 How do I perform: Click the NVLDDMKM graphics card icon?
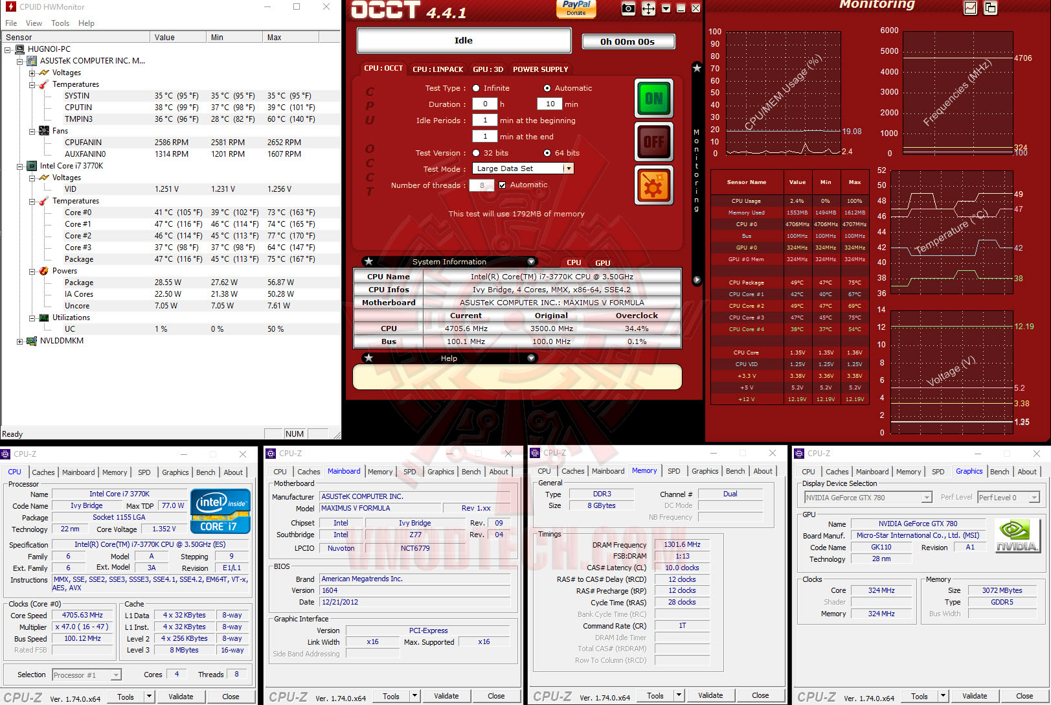tap(31, 341)
